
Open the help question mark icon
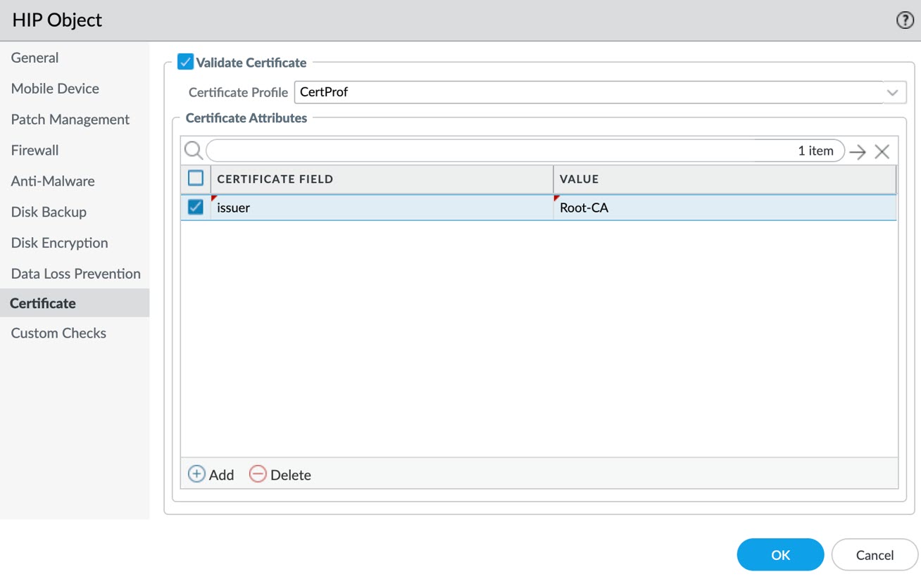pos(904,20)
